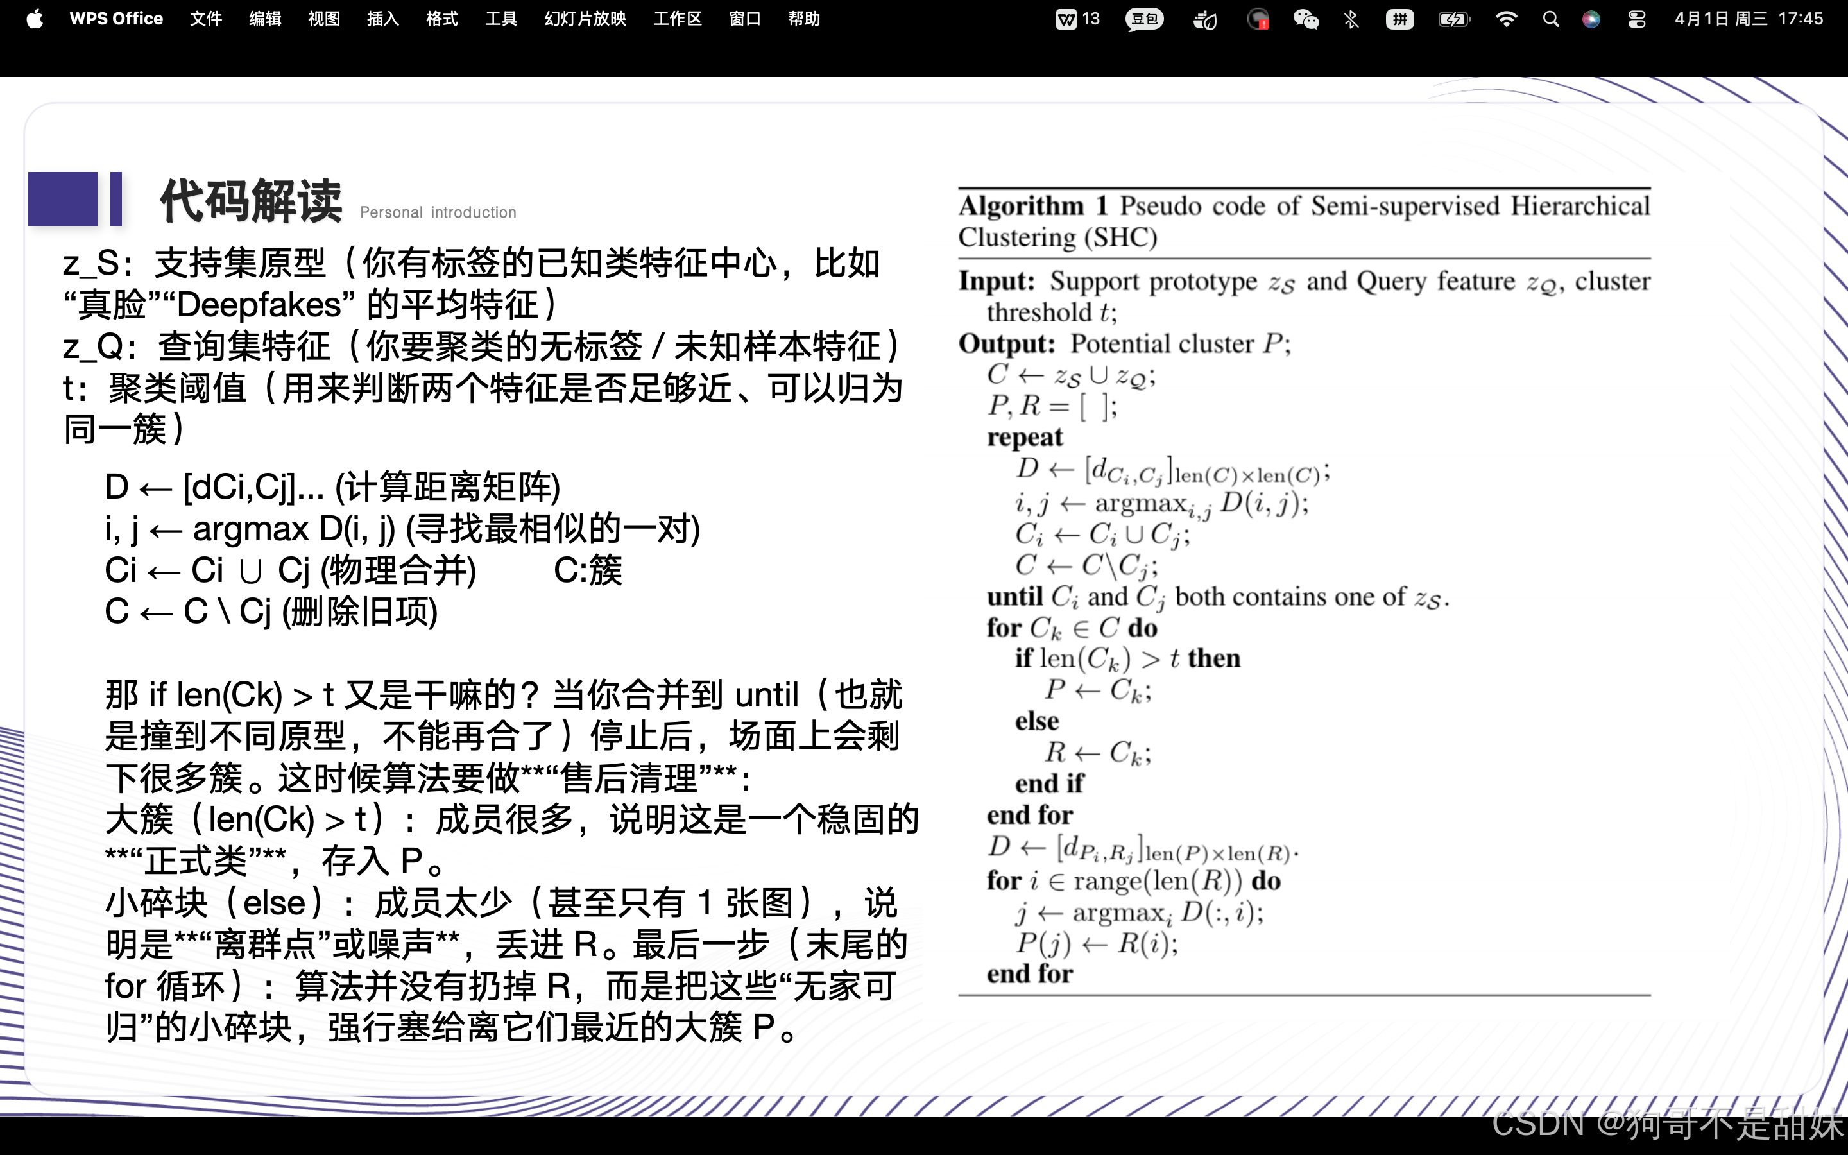Screen dimensions: 1848x1155
Task: Expand the 格式 menu
Action: click(441, 19)
